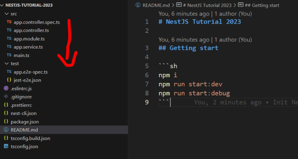The height and width of the screenshot is (159, 298).
Task: Click the ESLint icon beside .eslintrc.js
Action: click(6, 88)
